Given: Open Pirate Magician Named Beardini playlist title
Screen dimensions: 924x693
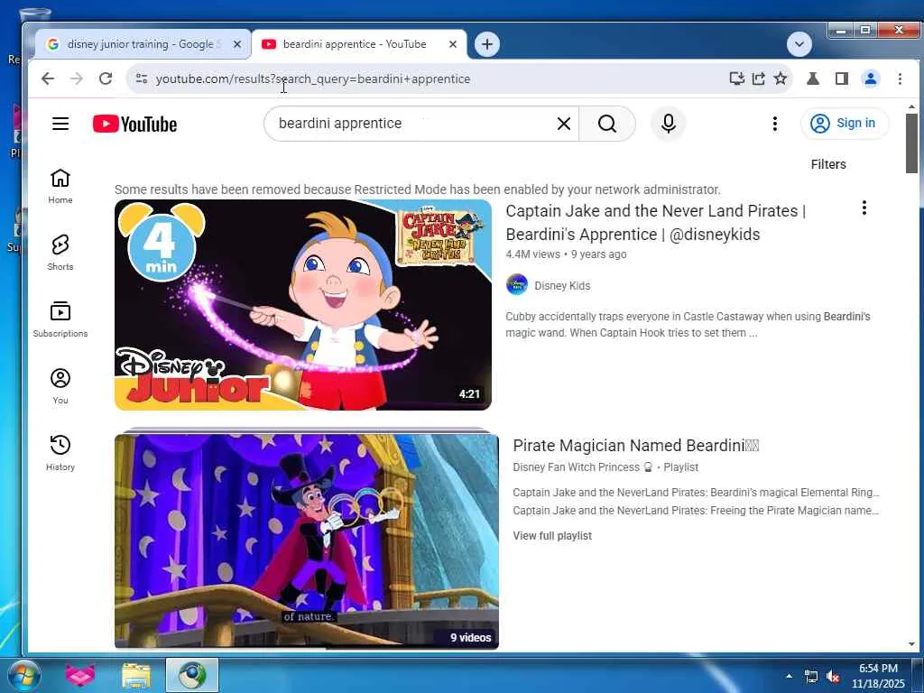Looking at the screenshot, I should [636, 446].
